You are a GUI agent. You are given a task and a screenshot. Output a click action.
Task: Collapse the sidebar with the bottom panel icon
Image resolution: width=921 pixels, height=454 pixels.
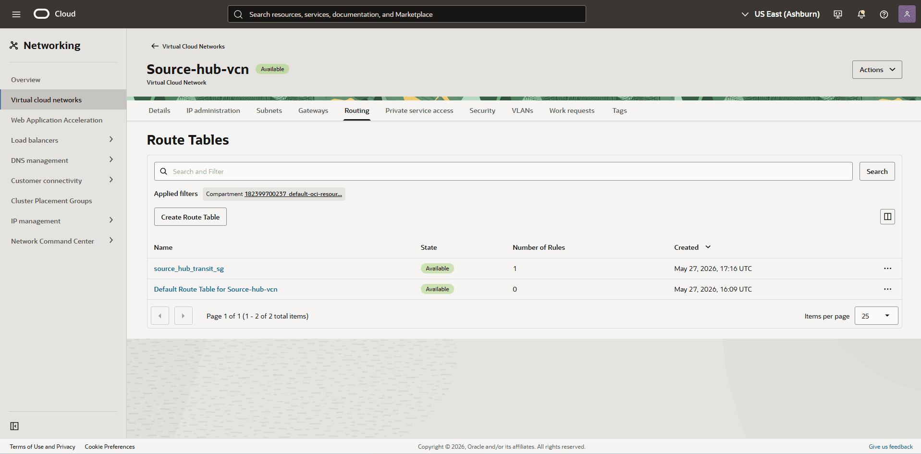tap(14, 426)
